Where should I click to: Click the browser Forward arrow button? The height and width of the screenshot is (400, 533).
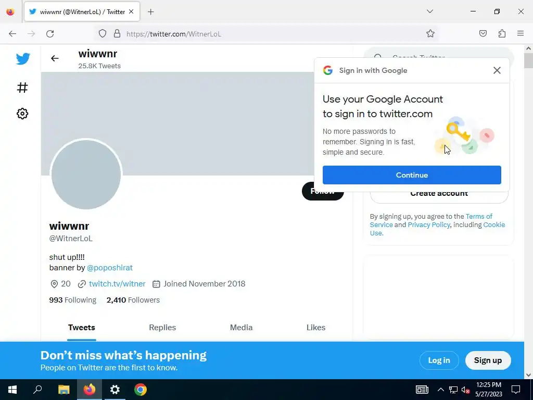click(x=31, y=34)
